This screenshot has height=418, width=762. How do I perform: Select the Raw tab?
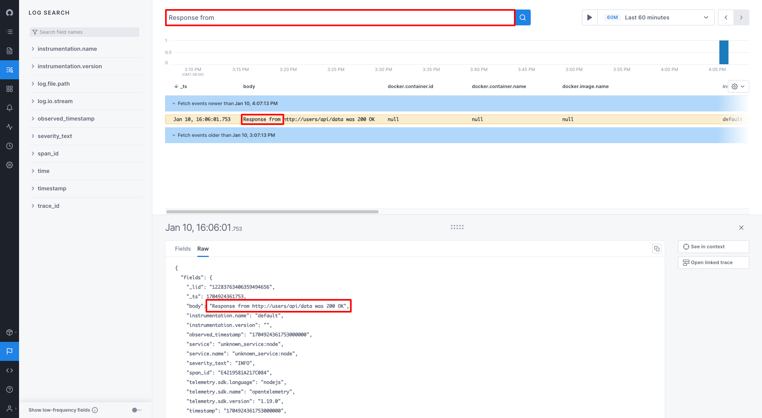203,249
